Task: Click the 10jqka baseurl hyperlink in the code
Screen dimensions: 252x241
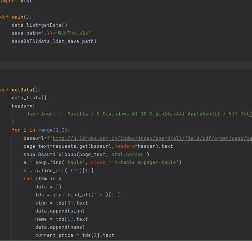Action: 152,138
